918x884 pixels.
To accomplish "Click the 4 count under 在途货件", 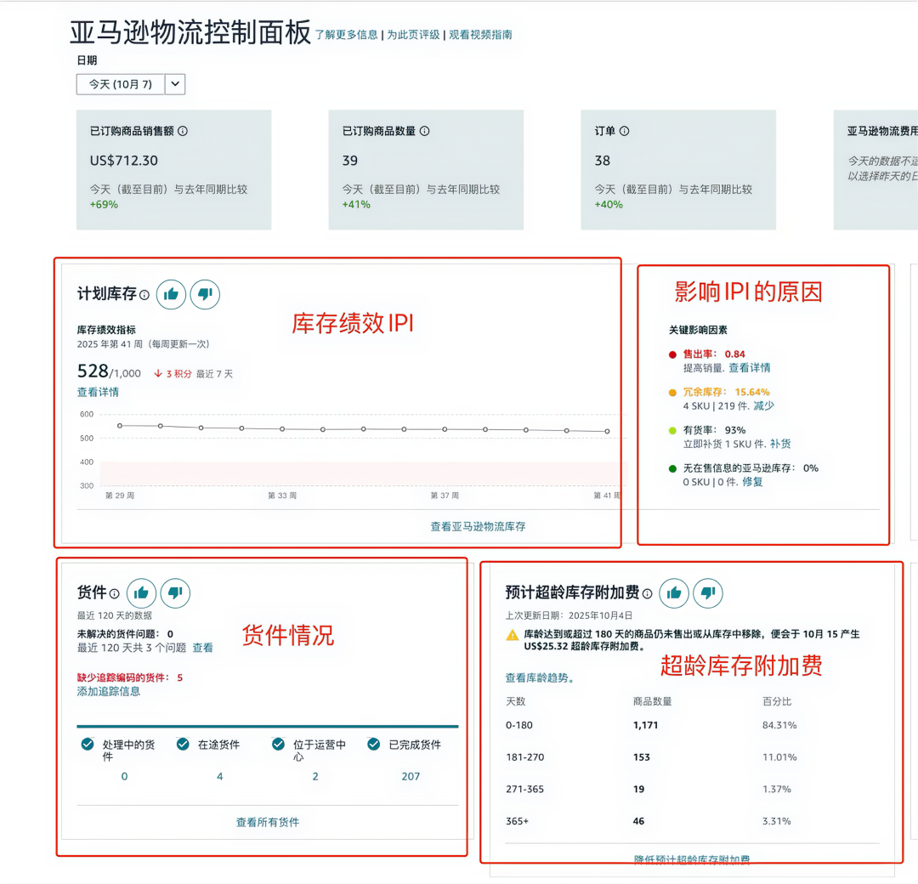I will tap(219, 776).
